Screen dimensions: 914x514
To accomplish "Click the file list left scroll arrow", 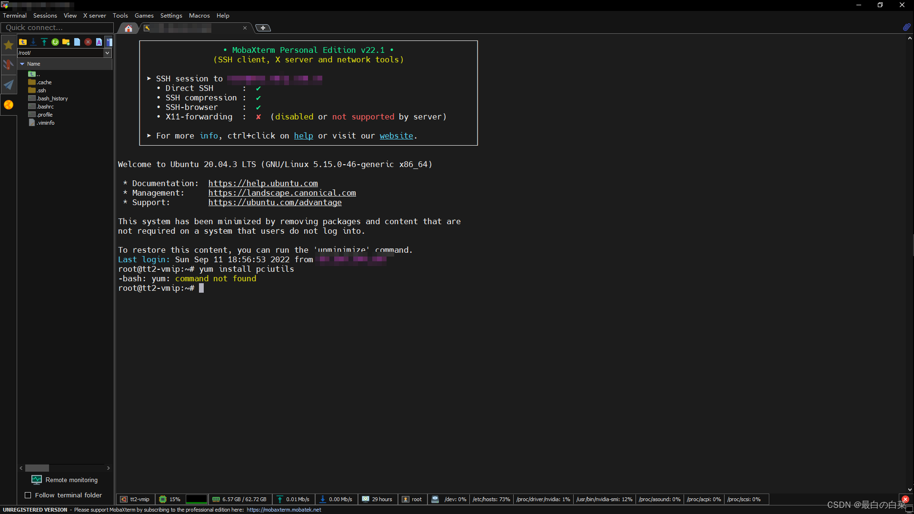I will (x=21, y=468).
